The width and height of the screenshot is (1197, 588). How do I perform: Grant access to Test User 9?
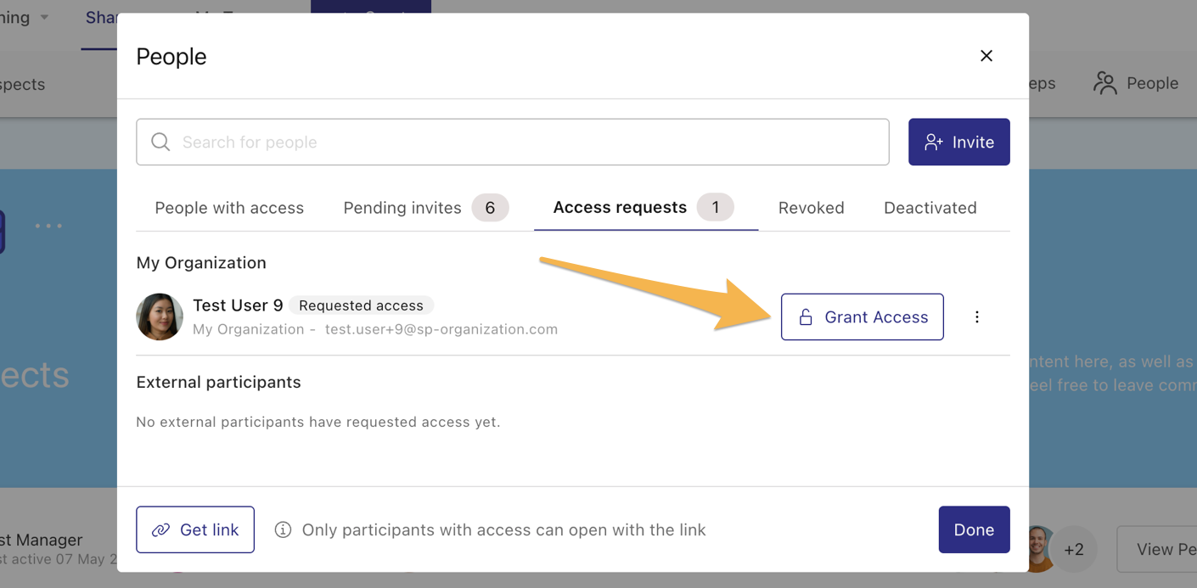[862, 316]
